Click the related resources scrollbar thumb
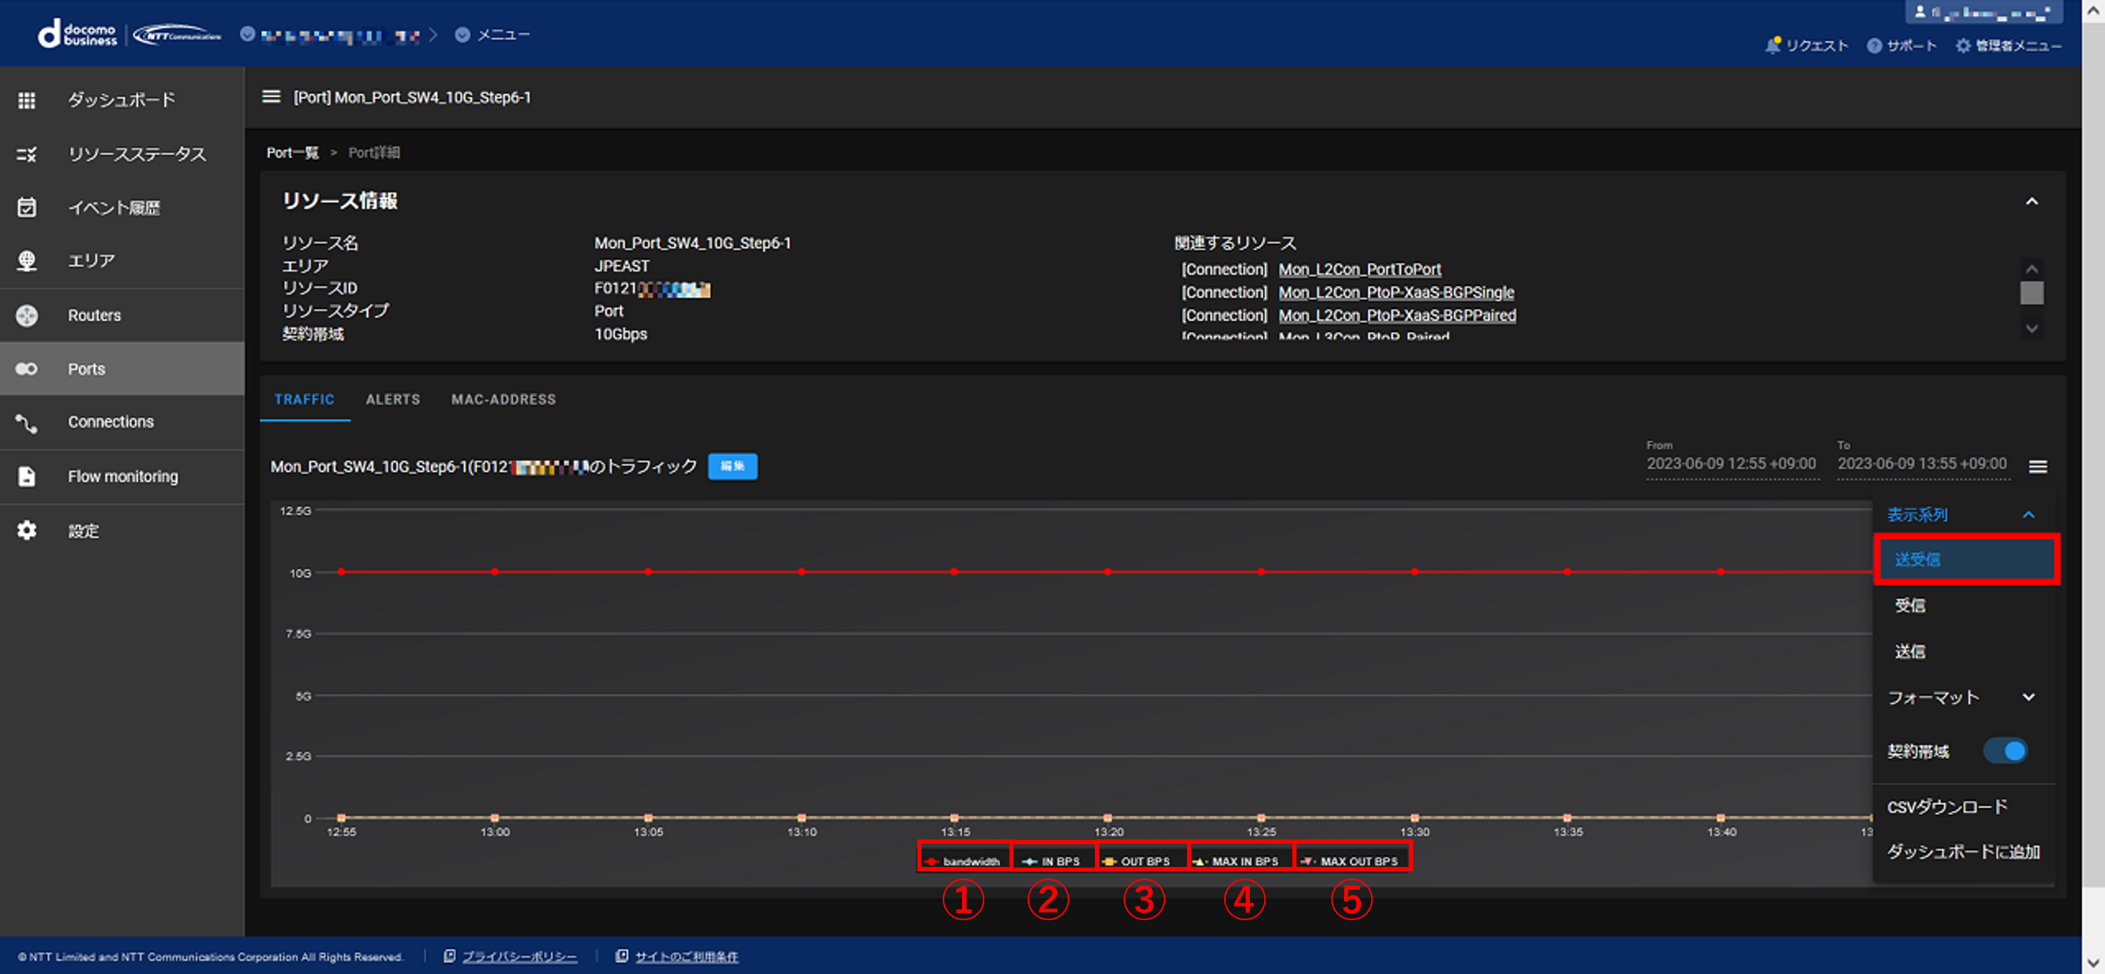 [x=2031, y=292]
